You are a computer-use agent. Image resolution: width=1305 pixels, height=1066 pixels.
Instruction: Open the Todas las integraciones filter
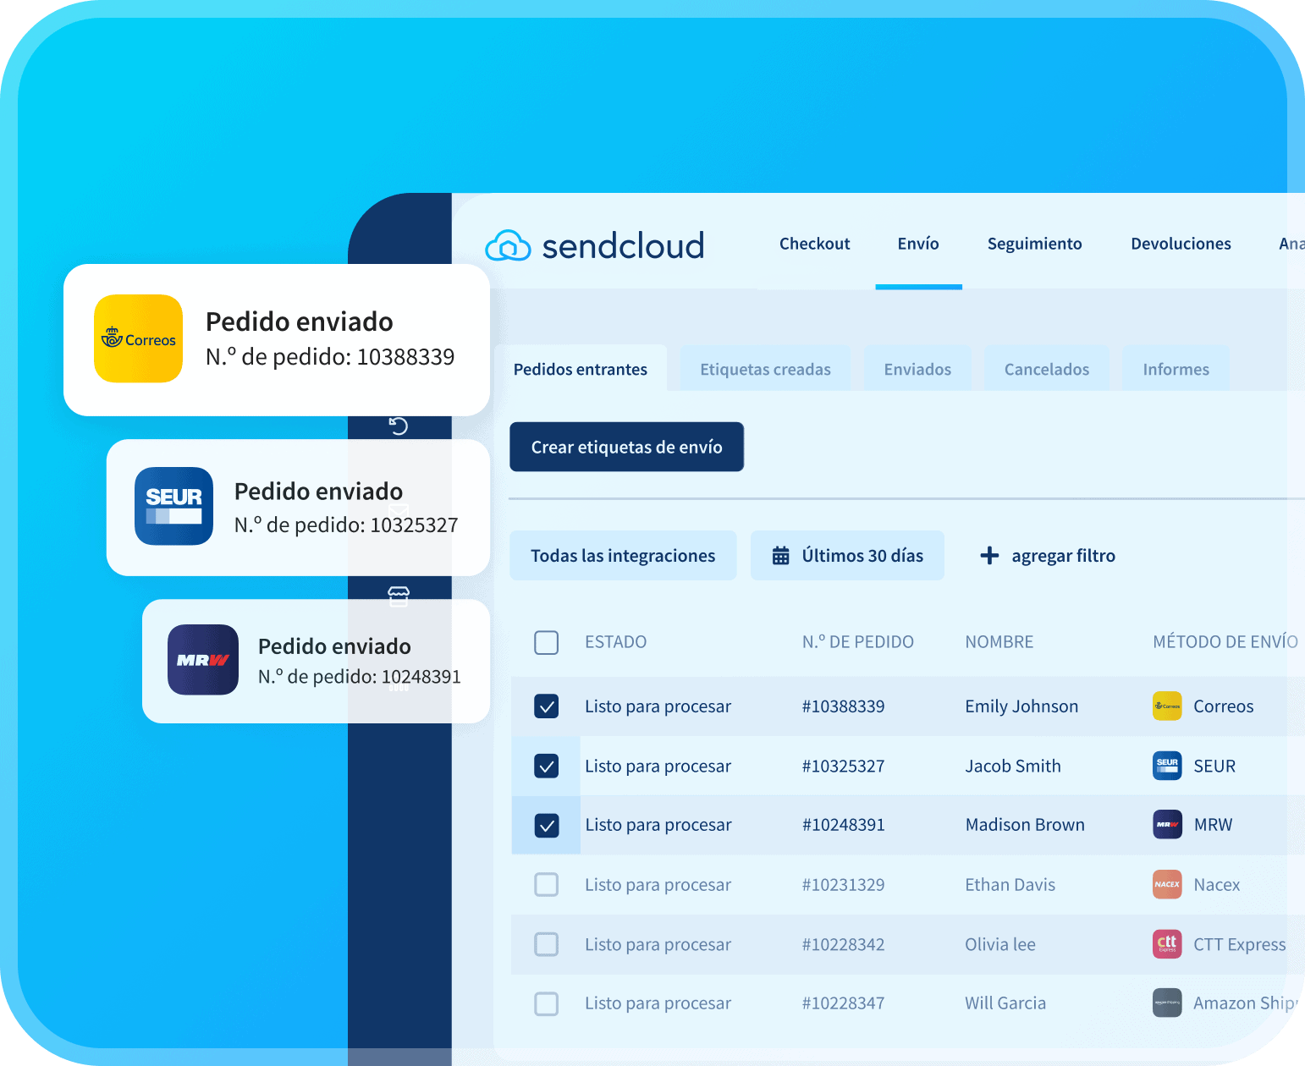[x=623, y=556]
